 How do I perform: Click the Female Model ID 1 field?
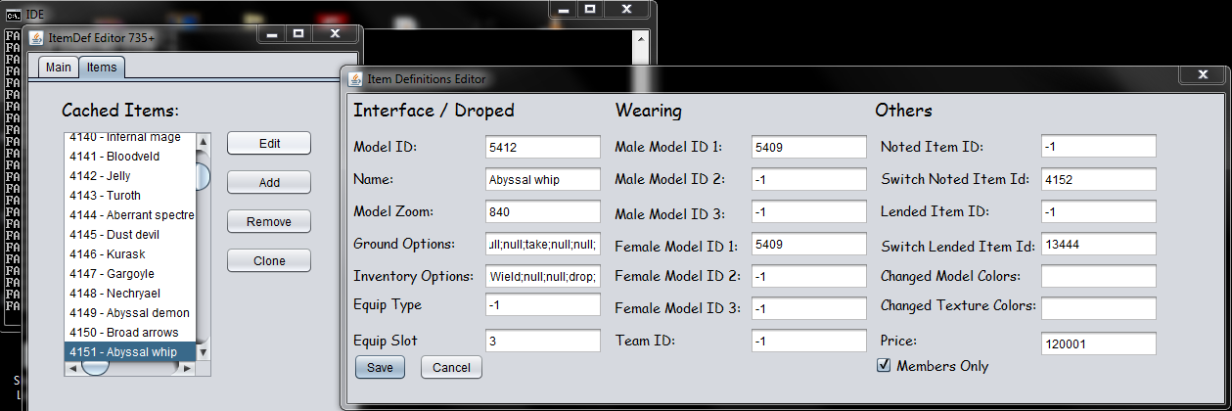point(809,244)
